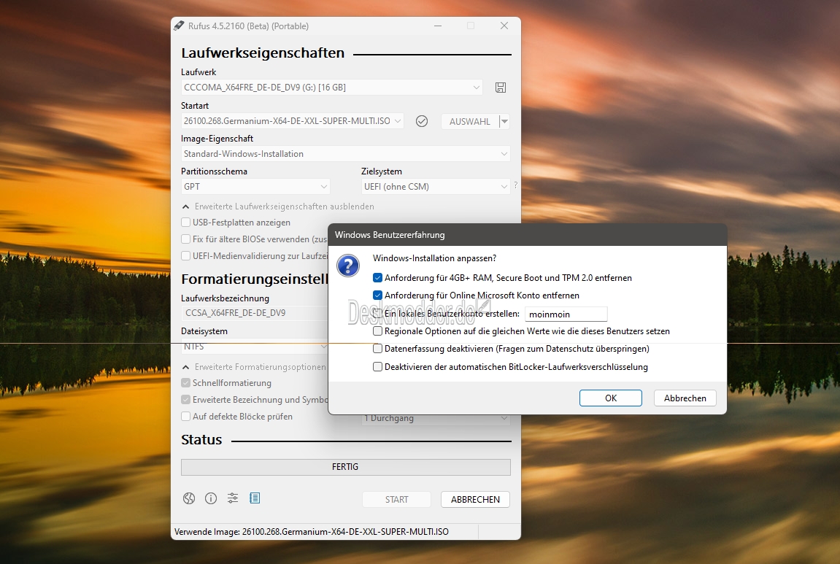Check BitLocker-Laufwerksverschlüsselung deactivation option
Screen dimensions: 840x564
pos(378,367)
